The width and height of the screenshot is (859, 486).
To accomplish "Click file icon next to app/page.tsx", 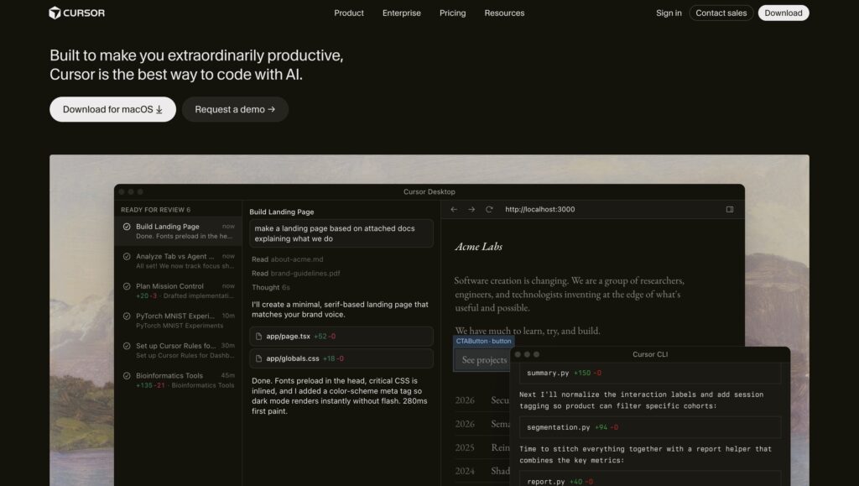I will 258,337.
